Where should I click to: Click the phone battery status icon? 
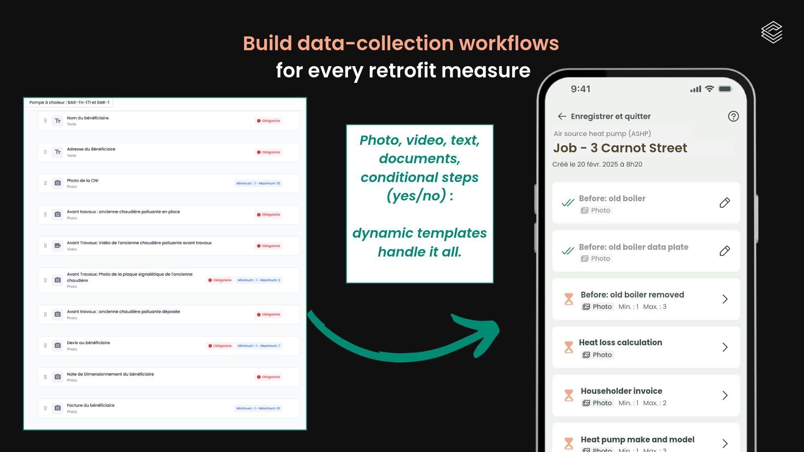click(725, 89)
